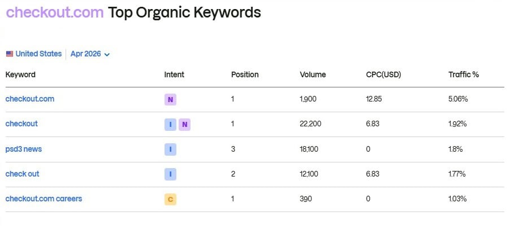This screenshot has width=519, height=229.
Task: Select position 3 in psd3 news row
Action: click(x=233, y=149)
